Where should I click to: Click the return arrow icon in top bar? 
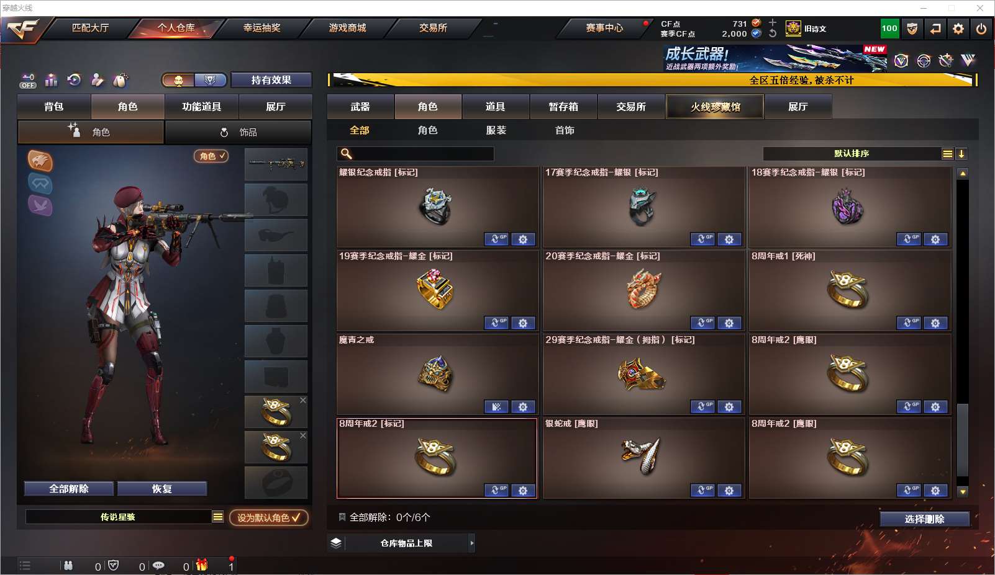(x=935, y=29)
